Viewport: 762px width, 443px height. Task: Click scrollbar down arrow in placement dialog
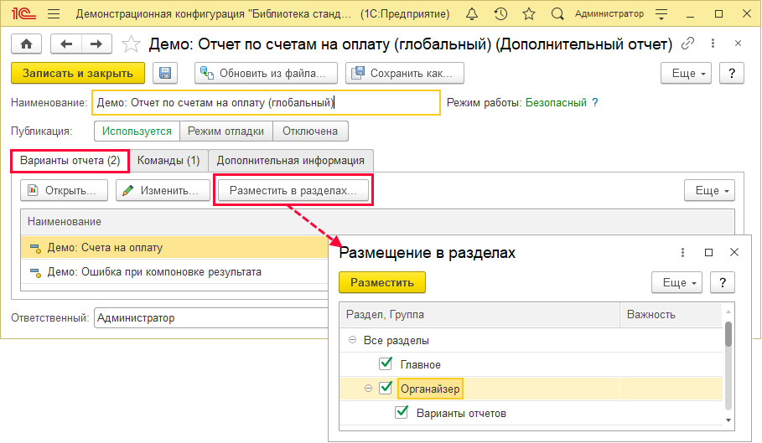pos(728,420)
